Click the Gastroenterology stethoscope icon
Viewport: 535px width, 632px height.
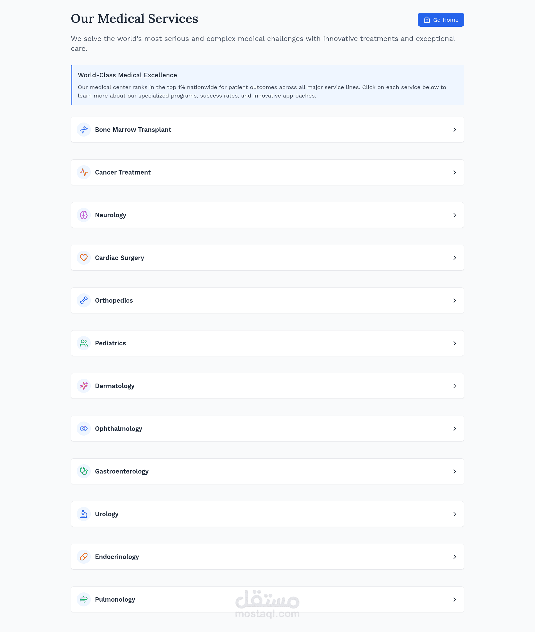click(x=84, y=471)
